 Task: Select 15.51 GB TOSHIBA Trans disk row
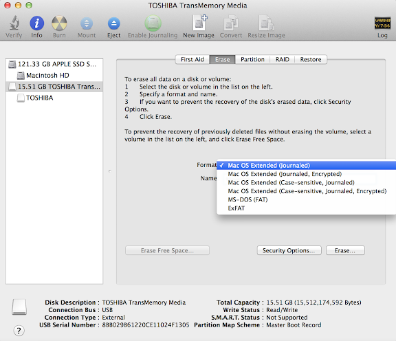point(54,87)
